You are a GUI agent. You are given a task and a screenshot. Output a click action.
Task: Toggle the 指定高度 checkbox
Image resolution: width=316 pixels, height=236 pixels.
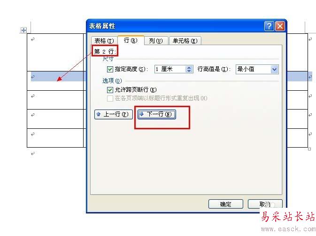coord(110,70)
